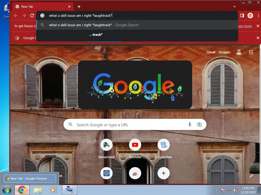Click into the omnibox text field
This screenshot has width=261, height=195.
[137, 15]
